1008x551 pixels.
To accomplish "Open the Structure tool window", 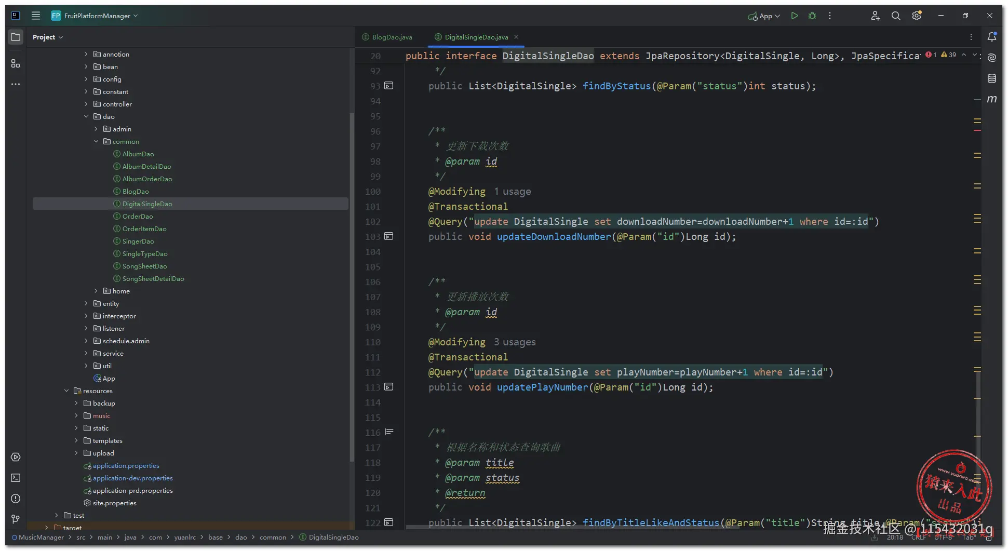I will coord(16,63).
